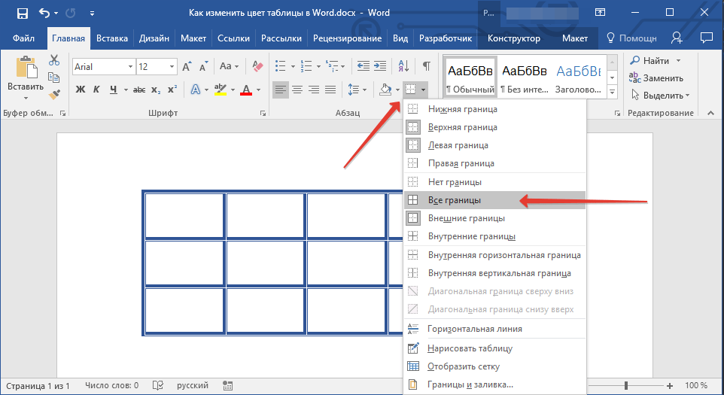This screenshot has height=395, width=724.
Task: Click the Center alignment icon
Action: (297, 90)
